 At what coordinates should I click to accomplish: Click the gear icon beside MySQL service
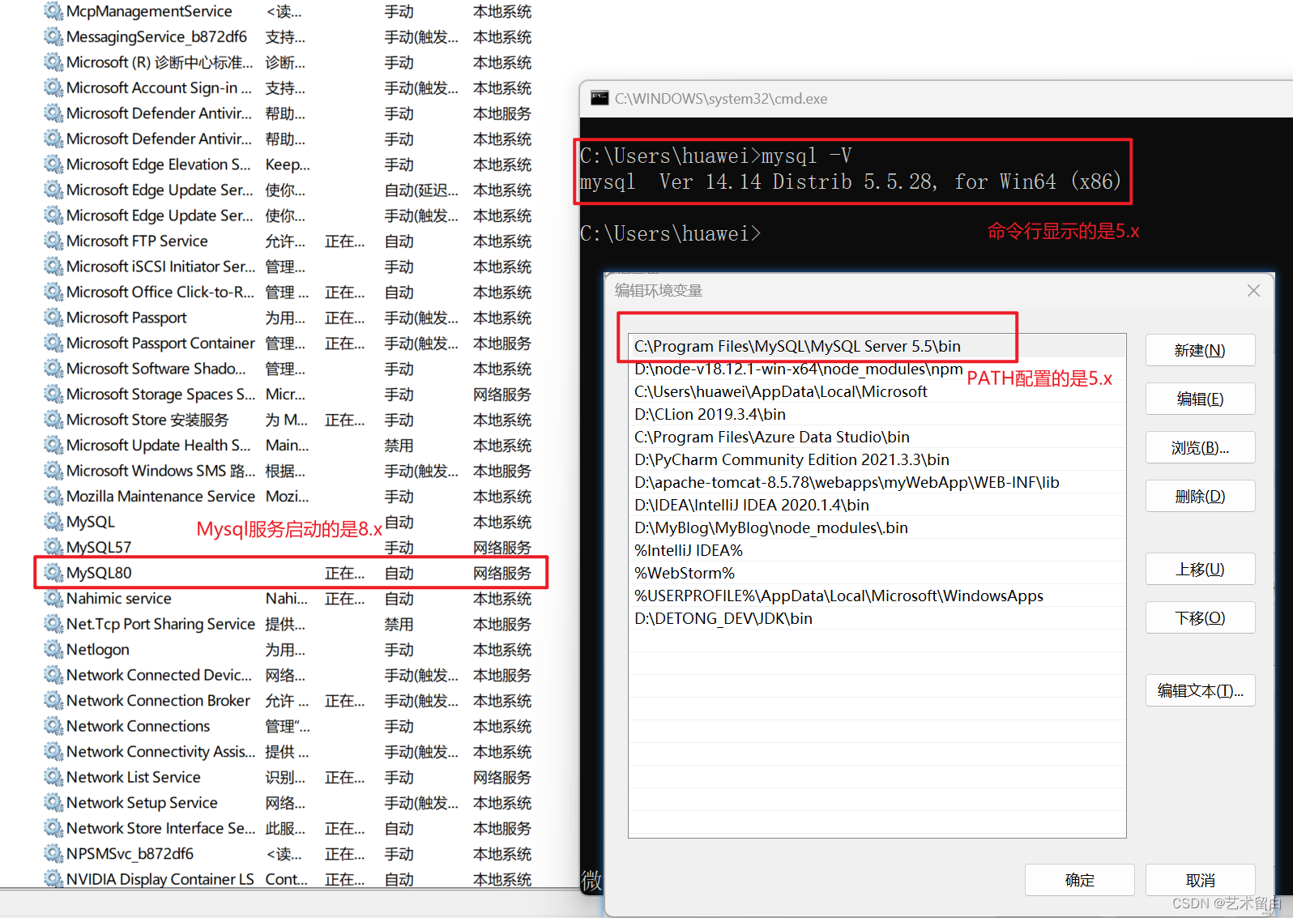click(53, 522)
